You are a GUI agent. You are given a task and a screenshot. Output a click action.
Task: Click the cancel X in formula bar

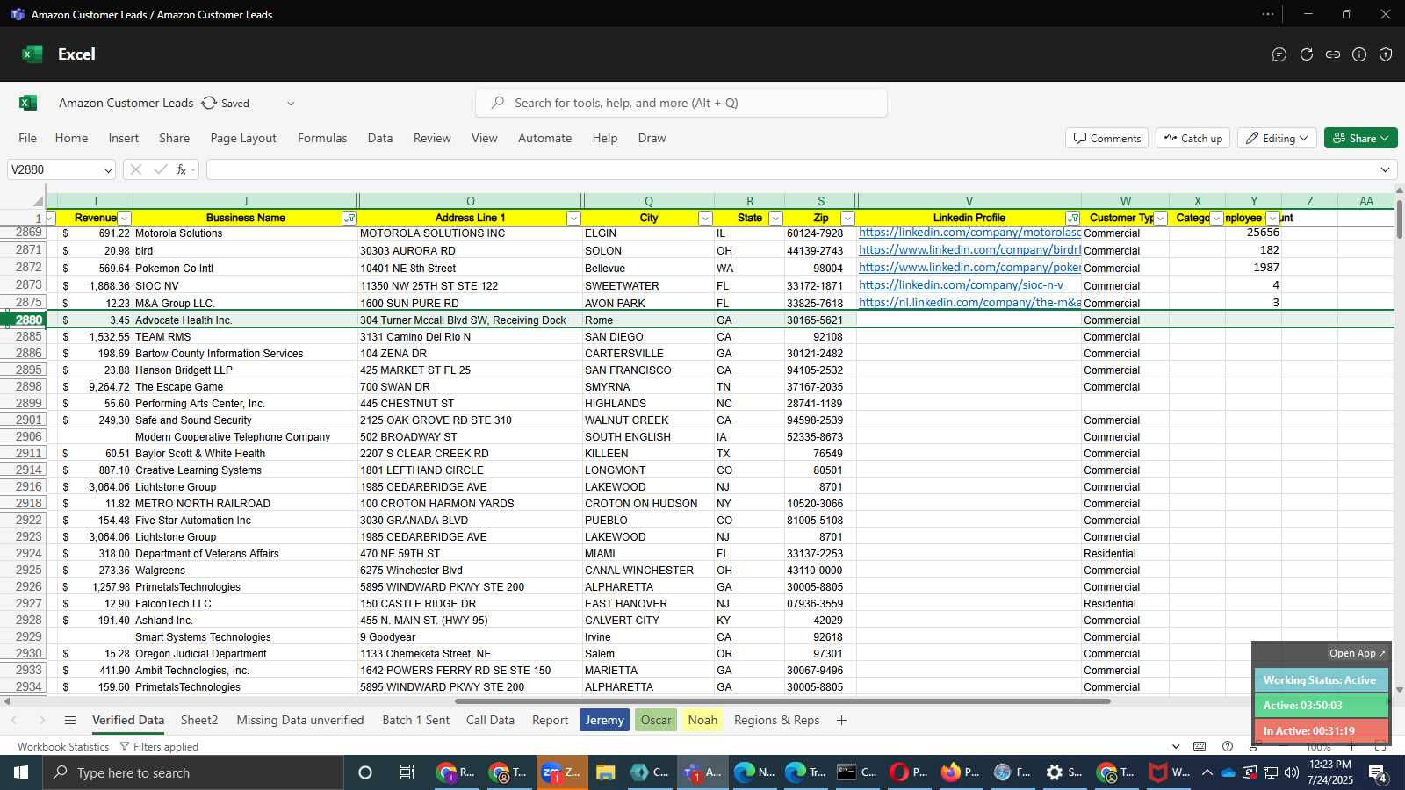pos(136,169)
